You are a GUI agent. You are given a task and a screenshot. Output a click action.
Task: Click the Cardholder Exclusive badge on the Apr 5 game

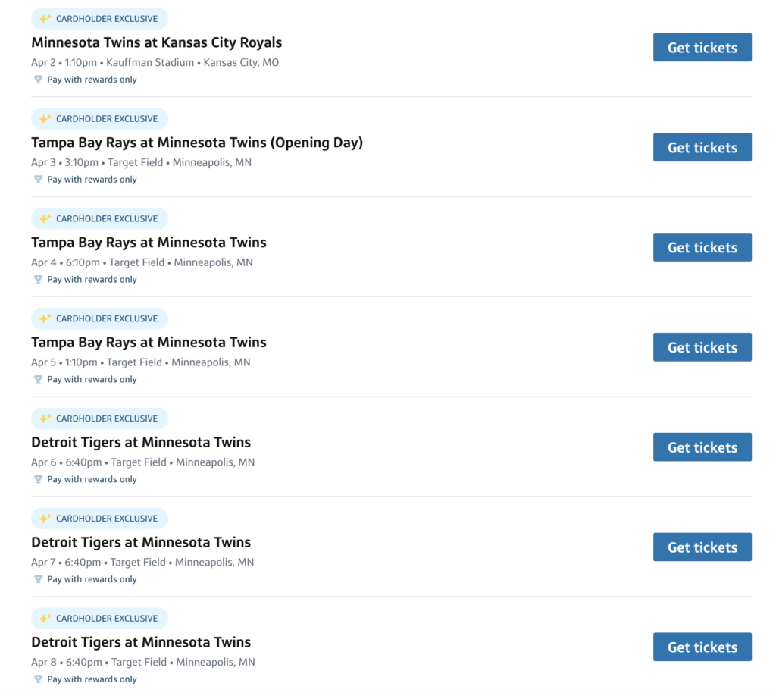(x=99, y=318)
